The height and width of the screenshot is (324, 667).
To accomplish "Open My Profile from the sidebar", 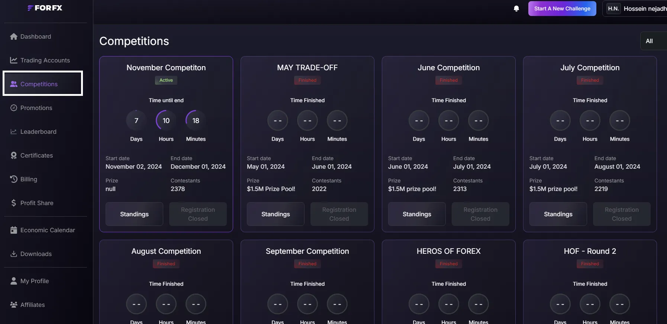I will [35, 281].
